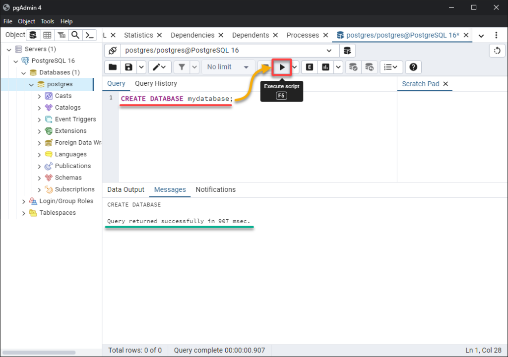Open a file using the folder icon
Viewport: 508px width, 357px height.
coord(112,67)
